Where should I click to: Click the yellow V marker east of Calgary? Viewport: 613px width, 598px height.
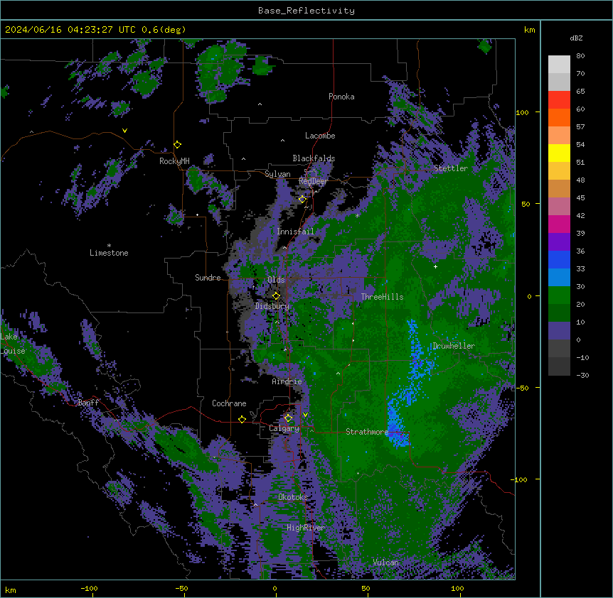pos(305,415)
